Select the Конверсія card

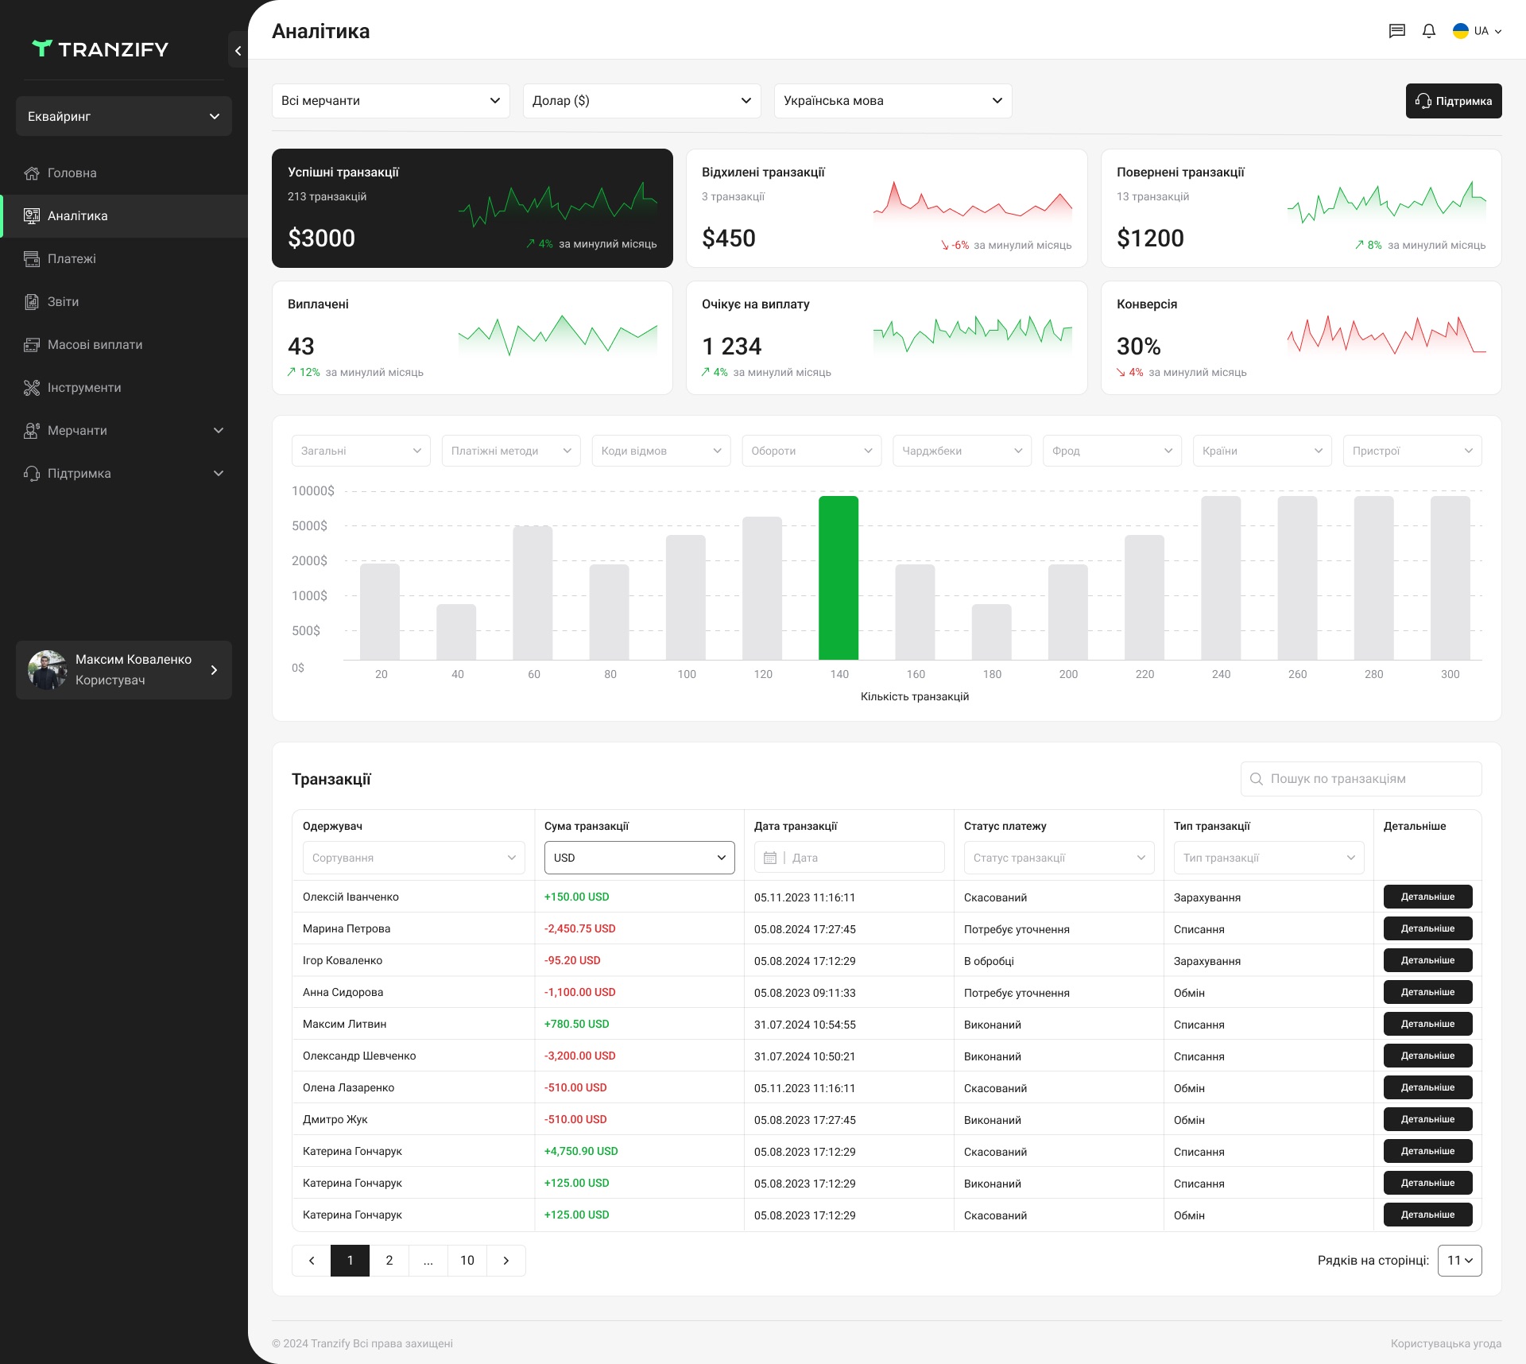pos(1300,338)
